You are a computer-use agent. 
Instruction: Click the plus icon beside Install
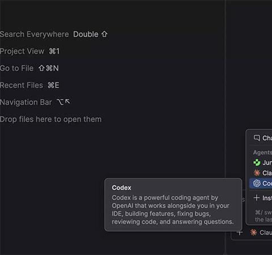257,198
